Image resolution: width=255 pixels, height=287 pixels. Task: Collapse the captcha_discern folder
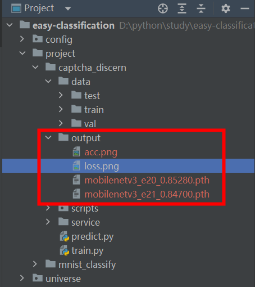pos(35,68)
